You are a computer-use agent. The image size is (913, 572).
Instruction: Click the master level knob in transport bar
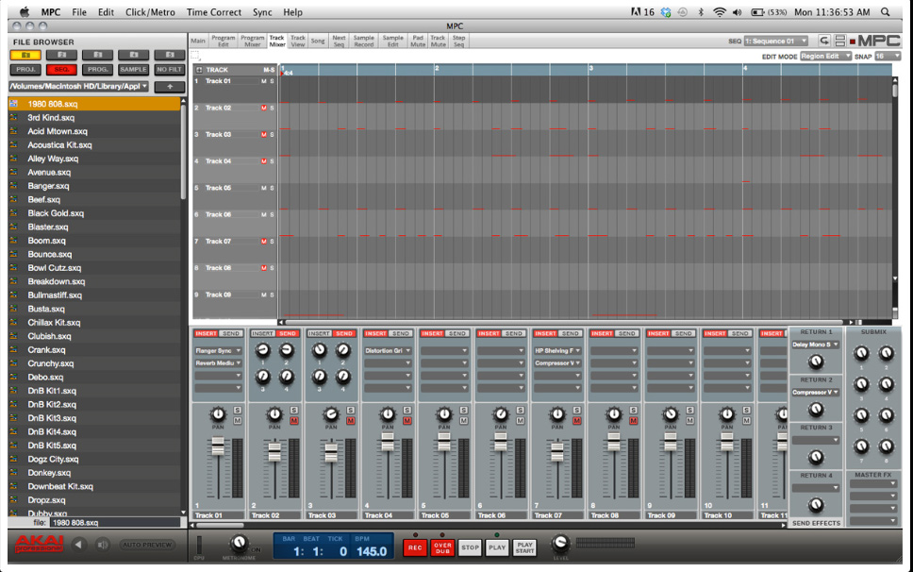tap(560, 543)
